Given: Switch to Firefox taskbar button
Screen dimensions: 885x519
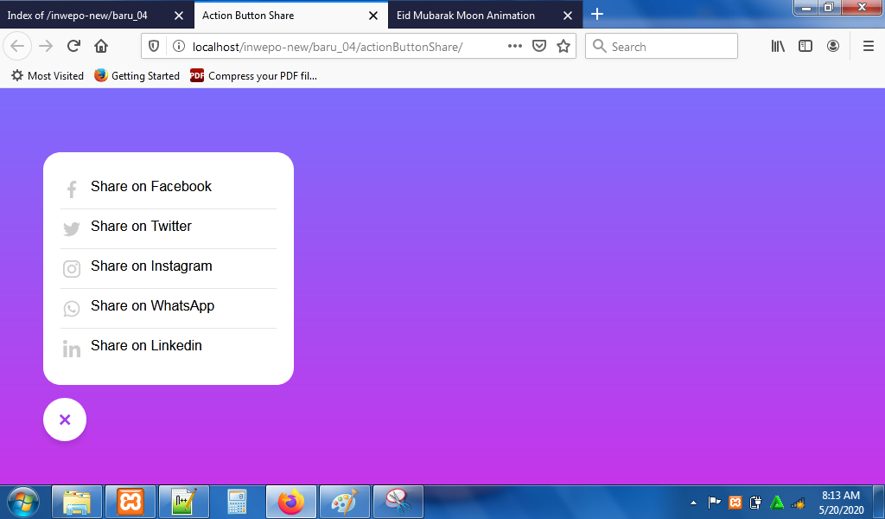Looking at the screenshot, I should point(291,502).
